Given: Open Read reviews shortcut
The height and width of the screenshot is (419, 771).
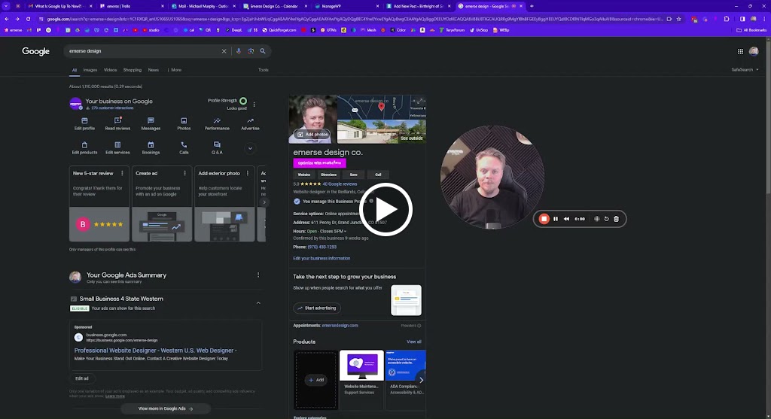Looking at the screenshot, I should [117, 124].
